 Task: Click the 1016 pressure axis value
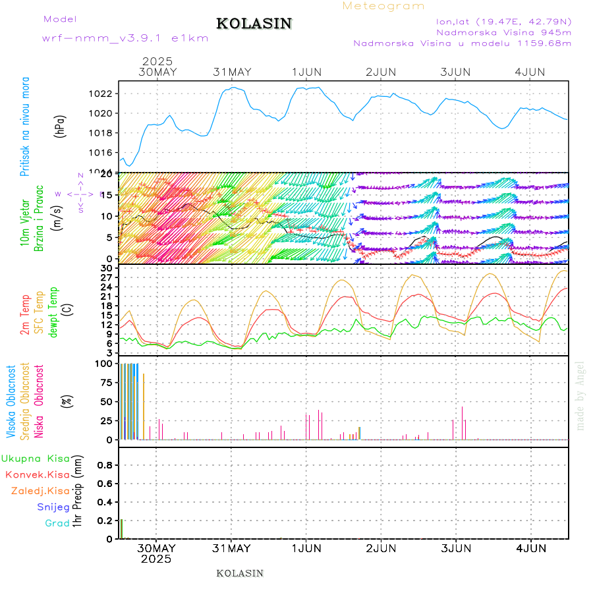pyautogui.click(x=101, y=153)
